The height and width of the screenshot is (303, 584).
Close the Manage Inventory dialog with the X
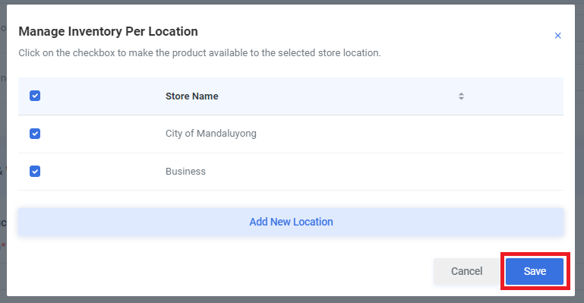[x=557, y=36]
